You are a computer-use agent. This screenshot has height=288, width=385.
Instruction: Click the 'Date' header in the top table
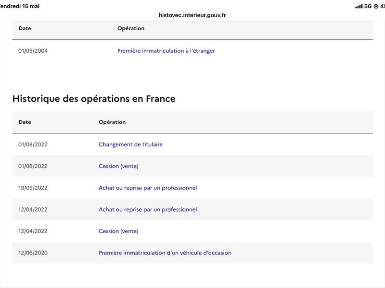click(25, 28)
